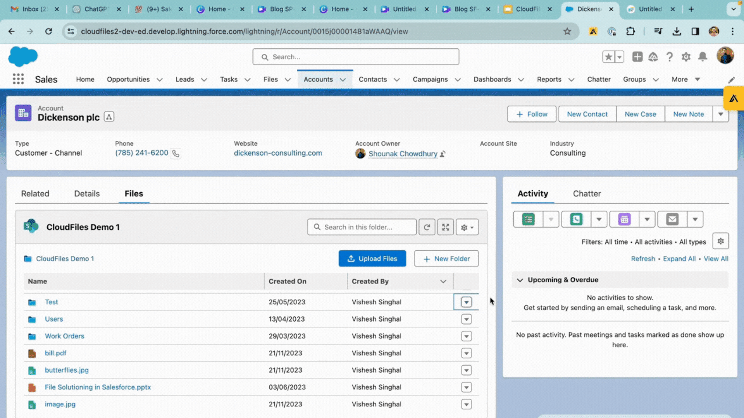Expand the favorites list dropdown arrow

coord(619,57)
